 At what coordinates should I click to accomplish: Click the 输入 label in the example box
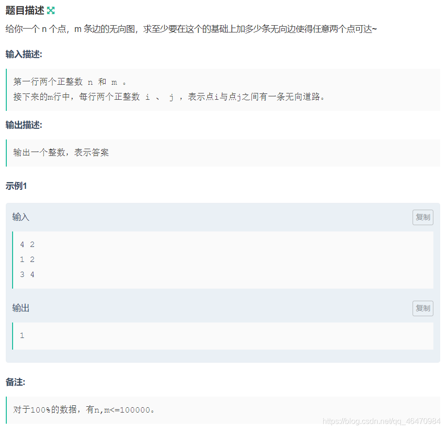pos(21,217)
